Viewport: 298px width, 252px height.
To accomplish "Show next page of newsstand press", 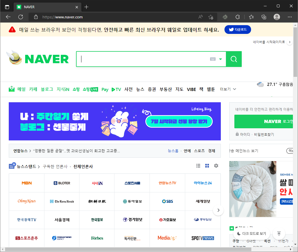I will click(218, 210).
